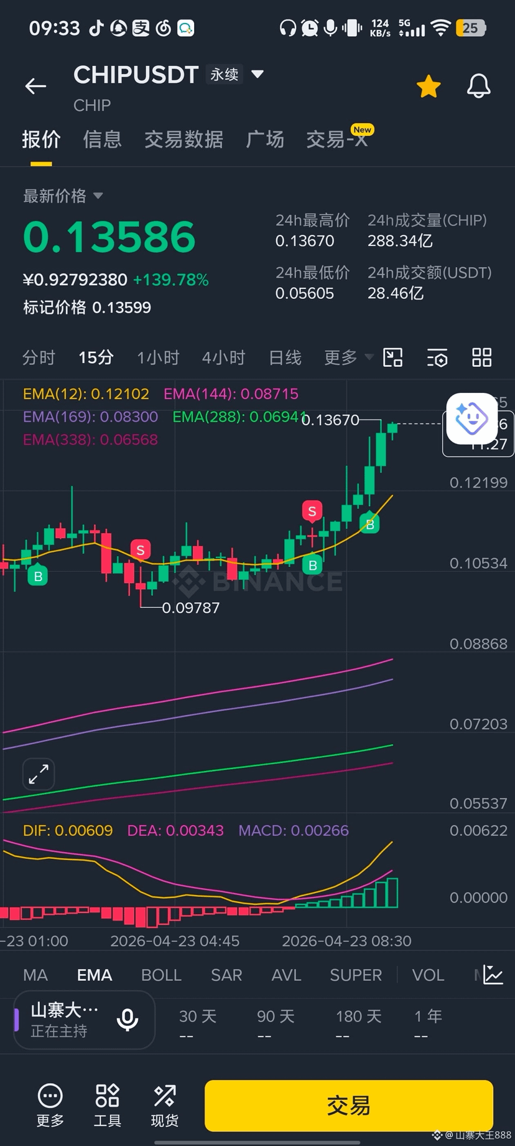Tap the yellow 交易 trade button
The image size is (515, 1146).
[349, 1106]
